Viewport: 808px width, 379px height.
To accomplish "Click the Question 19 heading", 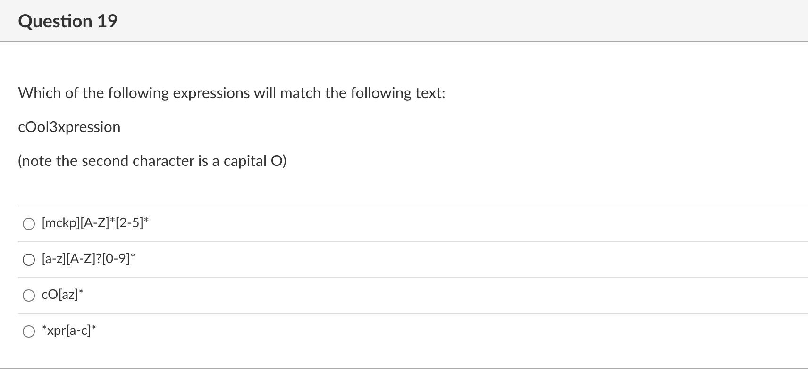I will (x=67, y=21).
